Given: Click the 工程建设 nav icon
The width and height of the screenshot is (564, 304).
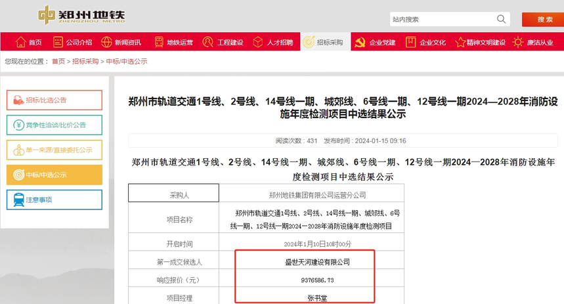Looking at the screenshot, I should tap(208, 42).
